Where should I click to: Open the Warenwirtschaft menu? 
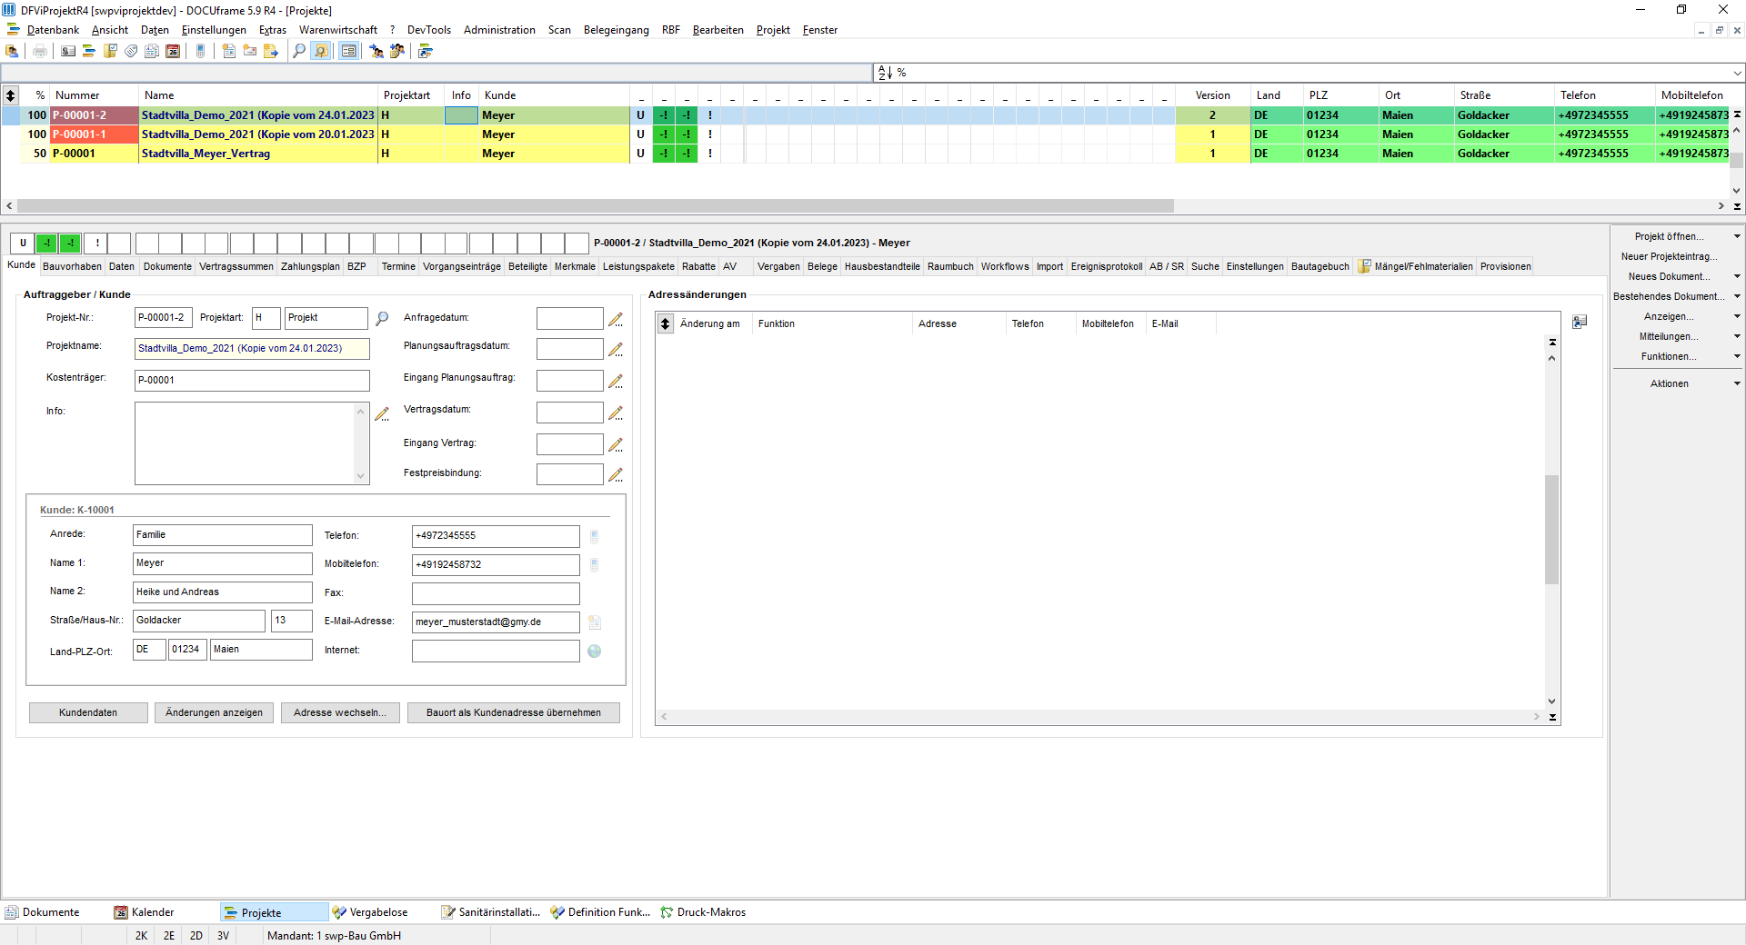[337, 30]
